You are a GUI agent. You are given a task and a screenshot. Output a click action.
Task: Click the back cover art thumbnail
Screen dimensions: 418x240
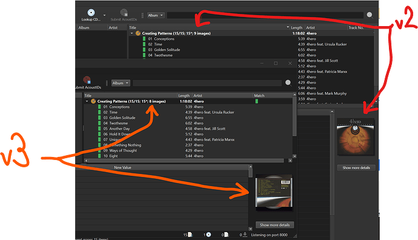pyautogui.click(x=274, y=193)
